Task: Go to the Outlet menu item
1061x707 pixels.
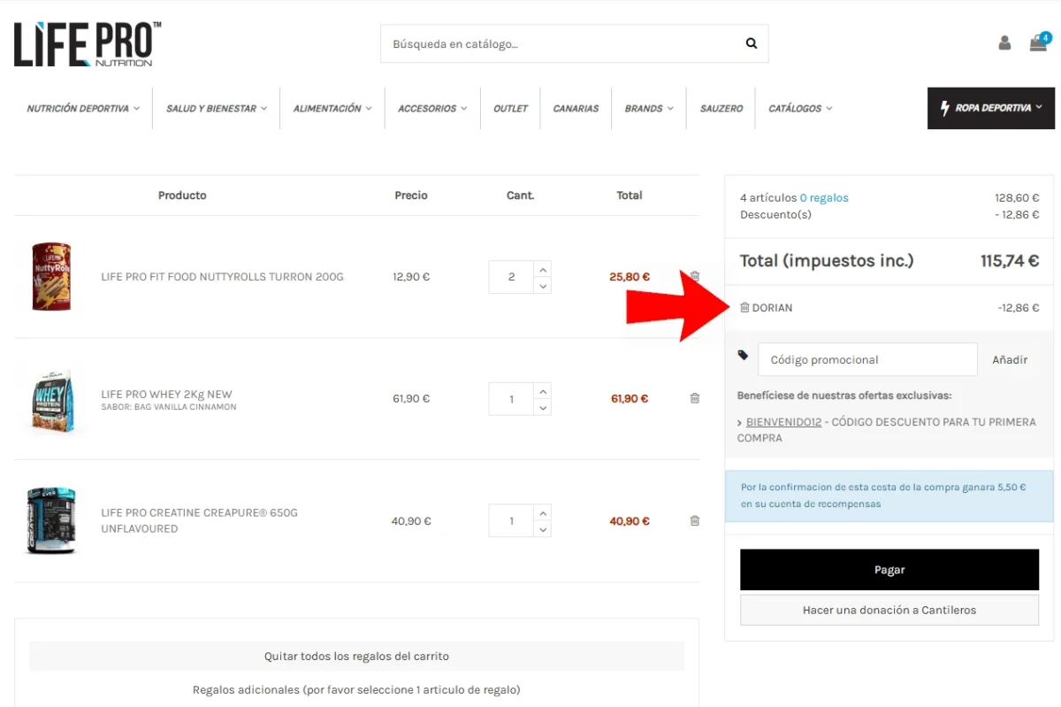Action: pos(510,108)
